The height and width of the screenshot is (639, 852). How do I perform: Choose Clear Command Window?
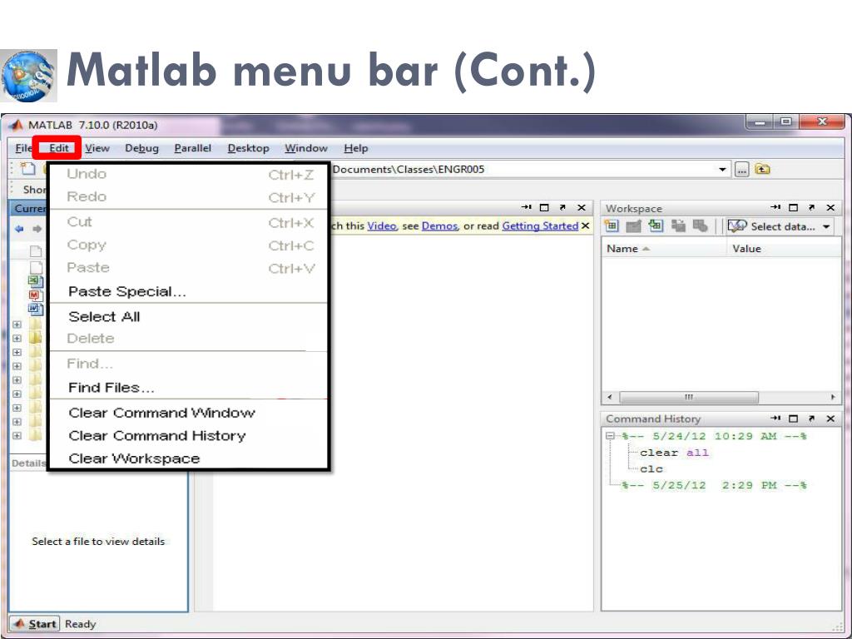point(189,413)
